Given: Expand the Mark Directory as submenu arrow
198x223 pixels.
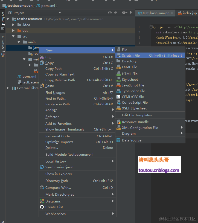Looking at the screenshot, I should coord(113,194).
